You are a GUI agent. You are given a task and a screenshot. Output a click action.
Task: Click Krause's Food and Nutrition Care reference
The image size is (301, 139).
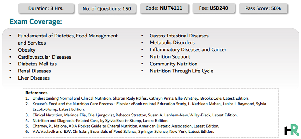(149, 106)
